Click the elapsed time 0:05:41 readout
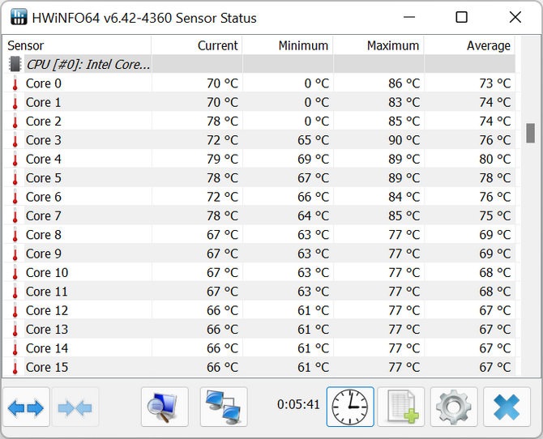Image resolution: width=543 pixels, height=439 pixels. pyautogui.click(x=298, y=404)
